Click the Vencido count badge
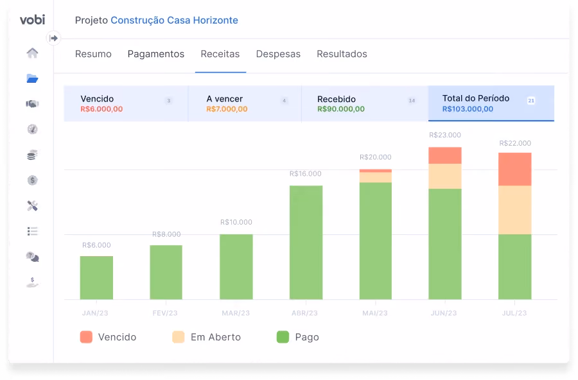The height and width of the screenshot is (380, 578). point(168,101)
